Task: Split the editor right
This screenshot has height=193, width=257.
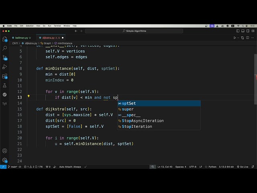Action: pyautogui.click(x=247, y=37)
